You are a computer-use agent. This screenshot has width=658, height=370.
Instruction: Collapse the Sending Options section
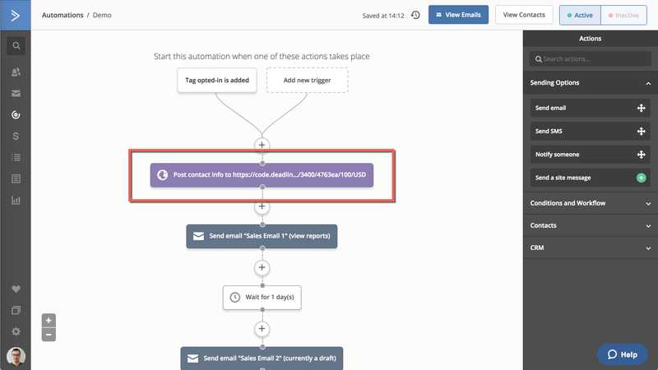[648, 84]
